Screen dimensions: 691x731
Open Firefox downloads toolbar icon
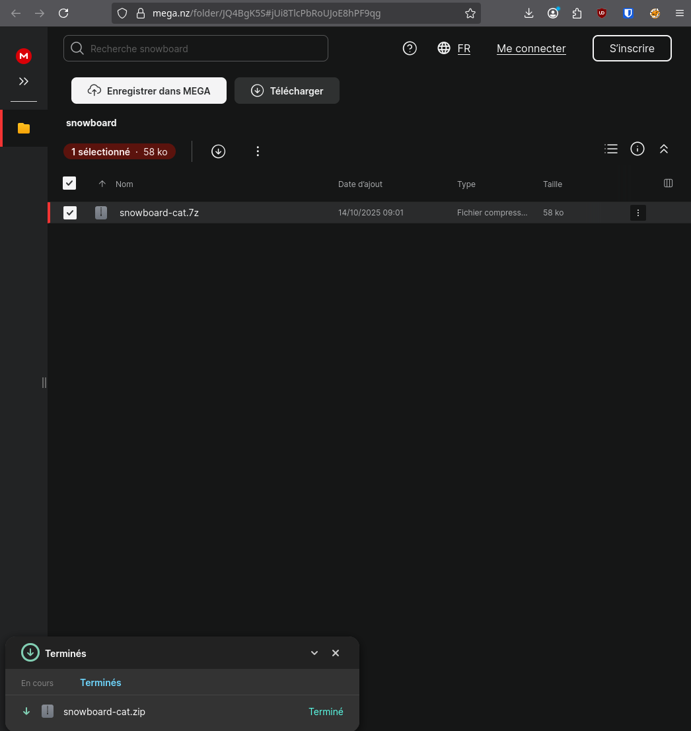tap(528, 13)
